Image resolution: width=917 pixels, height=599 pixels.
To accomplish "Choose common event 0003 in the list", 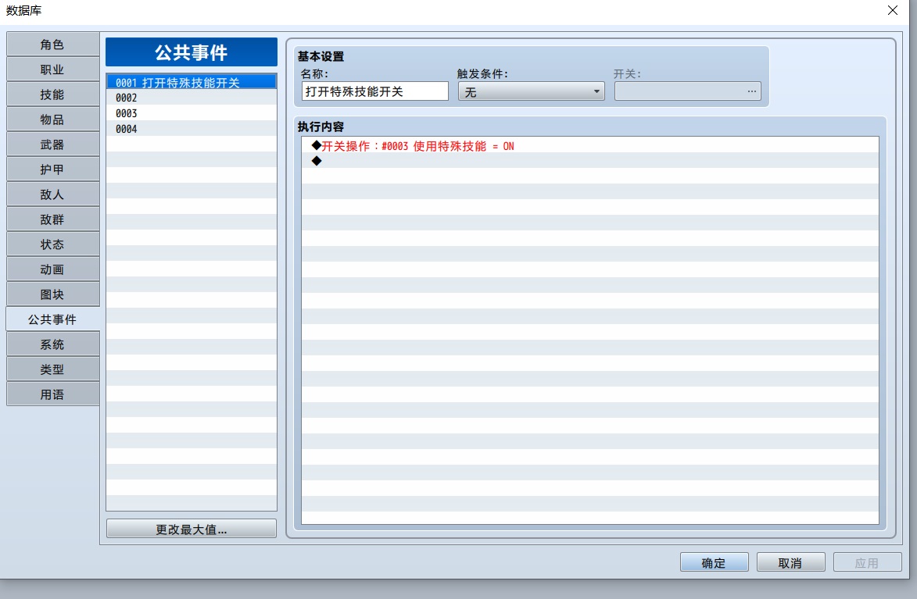I will (x=192, y=113).
